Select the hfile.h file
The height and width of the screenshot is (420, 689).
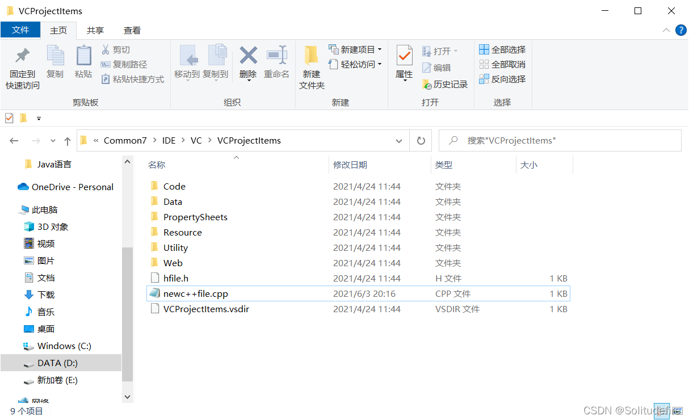(358, 278)
